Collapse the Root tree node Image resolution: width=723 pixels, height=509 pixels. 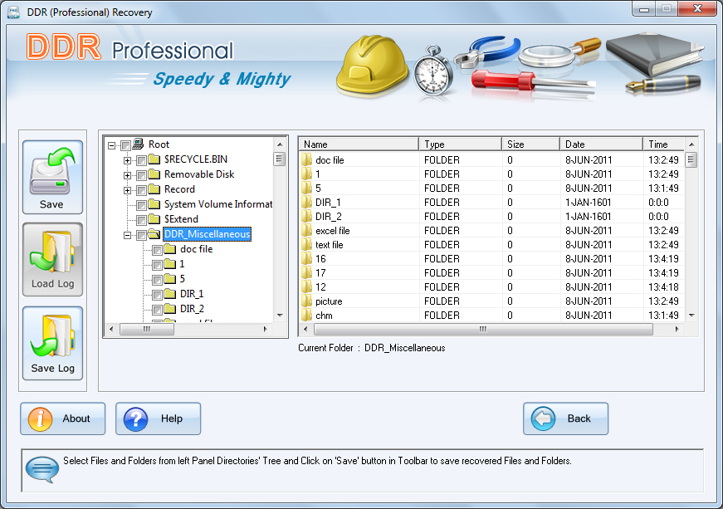point(112,145)
